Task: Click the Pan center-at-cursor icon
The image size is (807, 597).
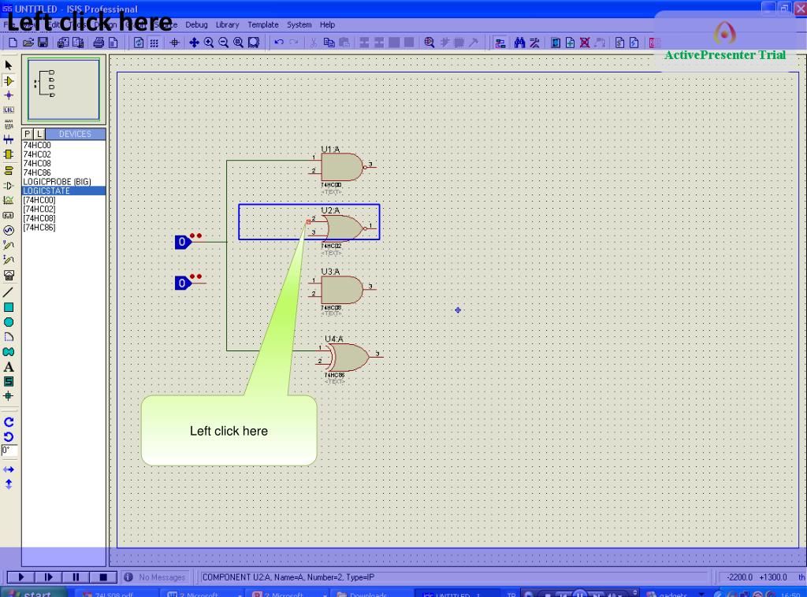Action: 194,43
